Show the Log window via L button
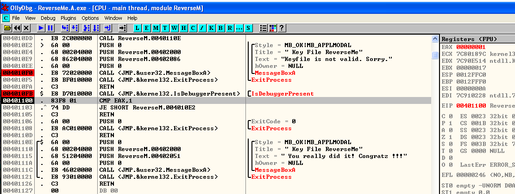The width and height of the screenshot is (515, 194). (137, 28)
